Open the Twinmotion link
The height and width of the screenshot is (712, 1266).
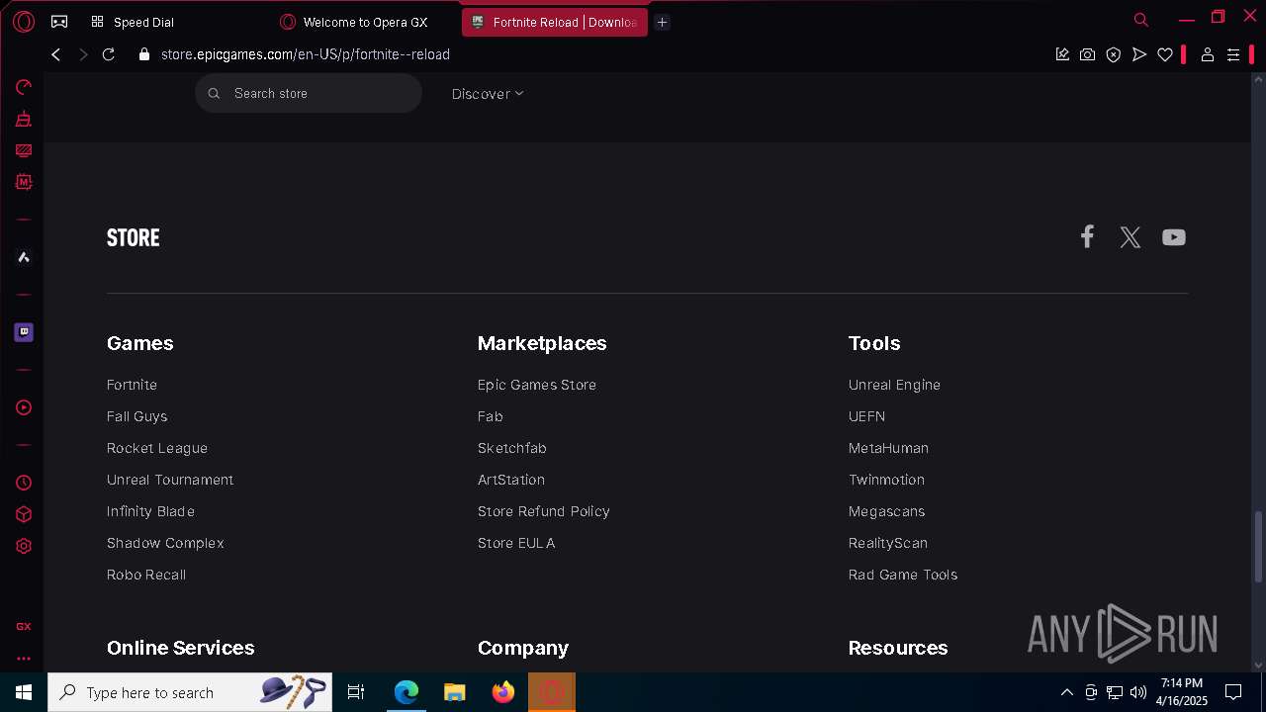point(886,480)
